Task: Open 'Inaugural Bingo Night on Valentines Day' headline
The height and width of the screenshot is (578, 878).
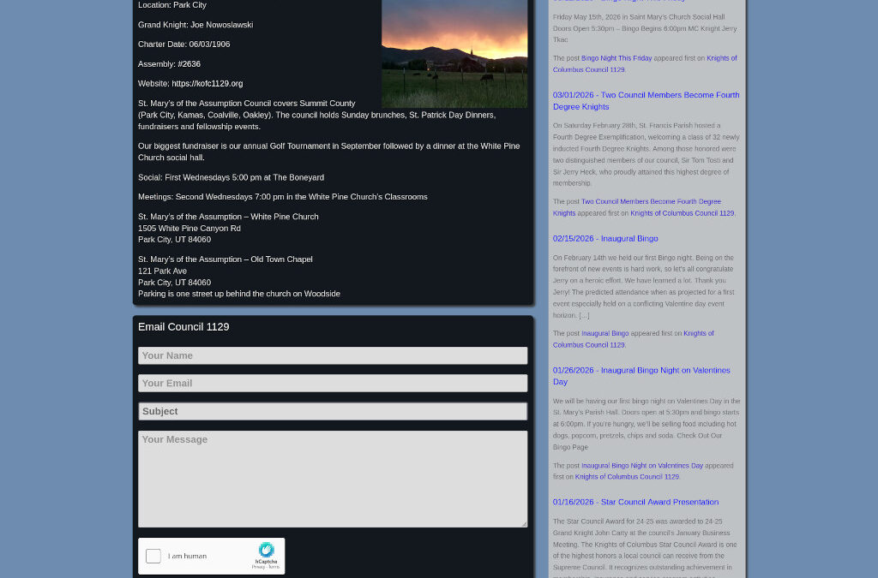Action: [x=641, y=376]
